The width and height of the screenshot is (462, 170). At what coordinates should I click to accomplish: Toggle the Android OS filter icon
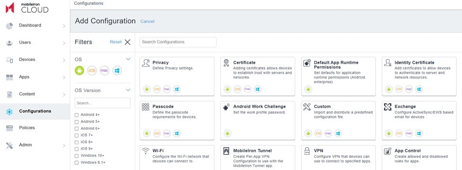coord(79,70)
